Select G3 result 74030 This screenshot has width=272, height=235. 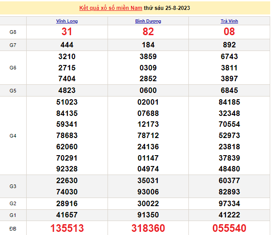(x=67, y=191)
